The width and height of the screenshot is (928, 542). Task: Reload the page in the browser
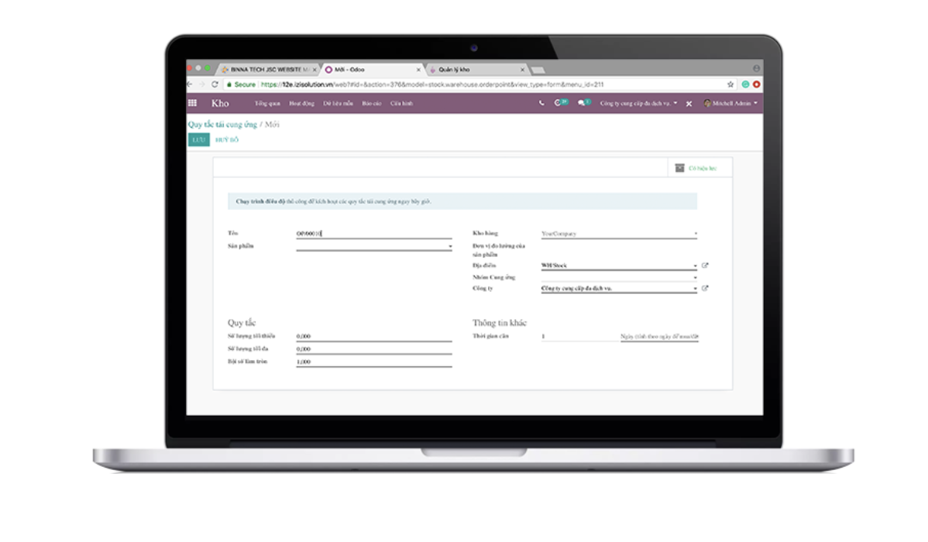[x=215, y=84]
